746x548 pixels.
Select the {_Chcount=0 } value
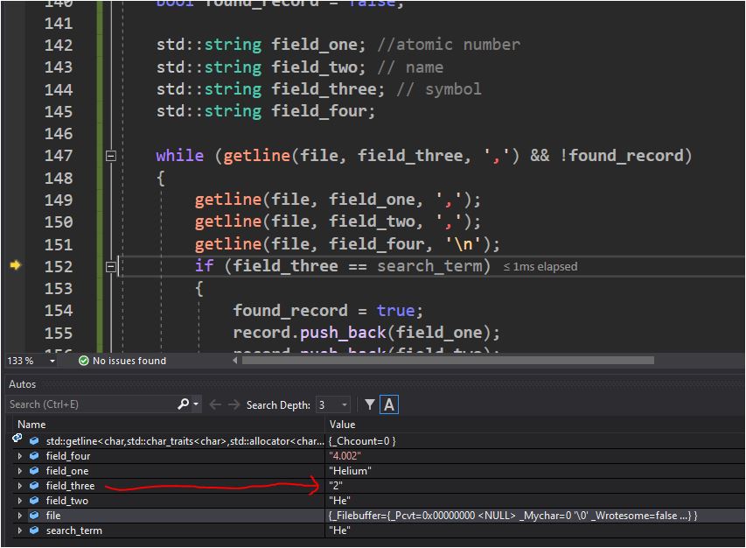coord(362,441)
